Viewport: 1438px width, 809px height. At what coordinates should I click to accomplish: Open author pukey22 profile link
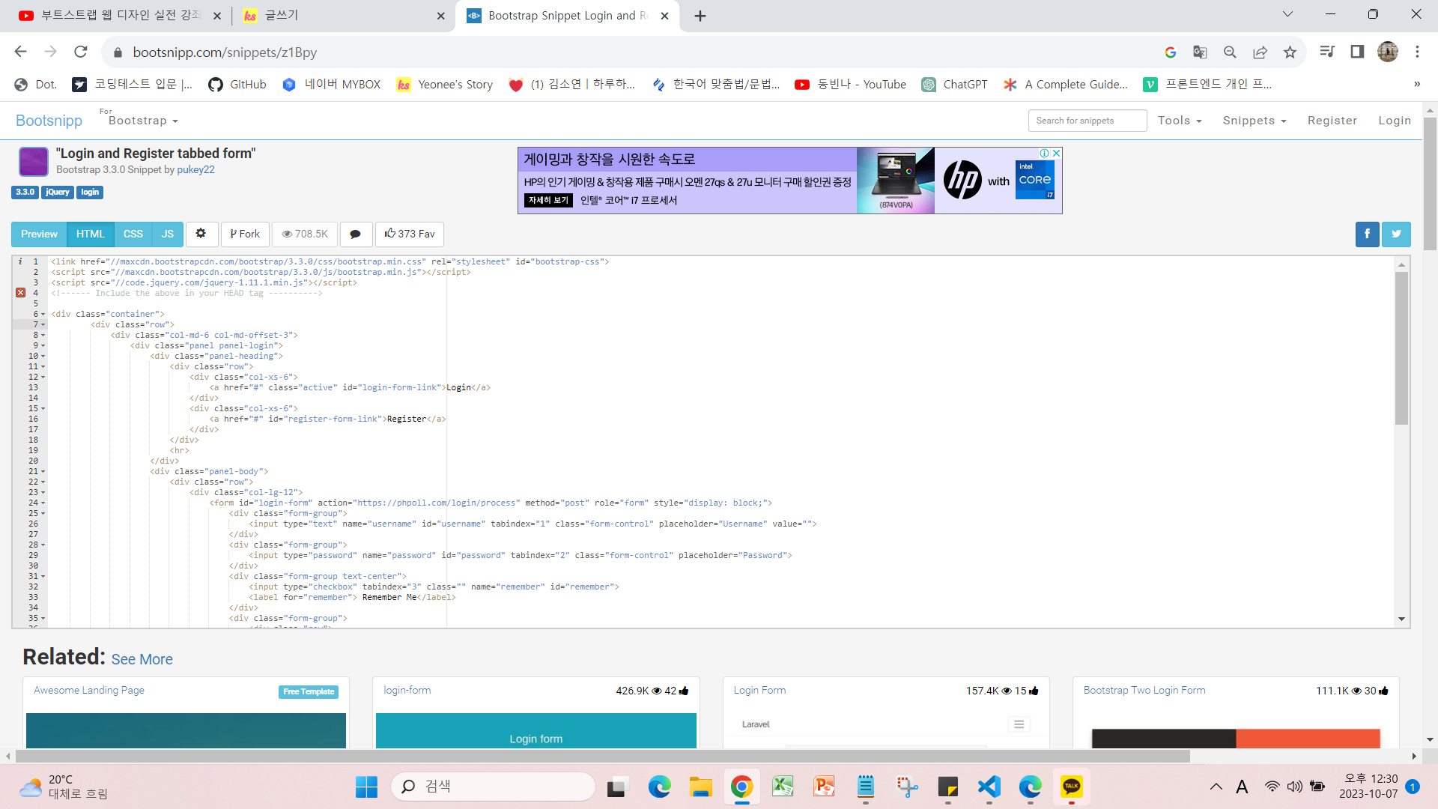pos(196,170)
